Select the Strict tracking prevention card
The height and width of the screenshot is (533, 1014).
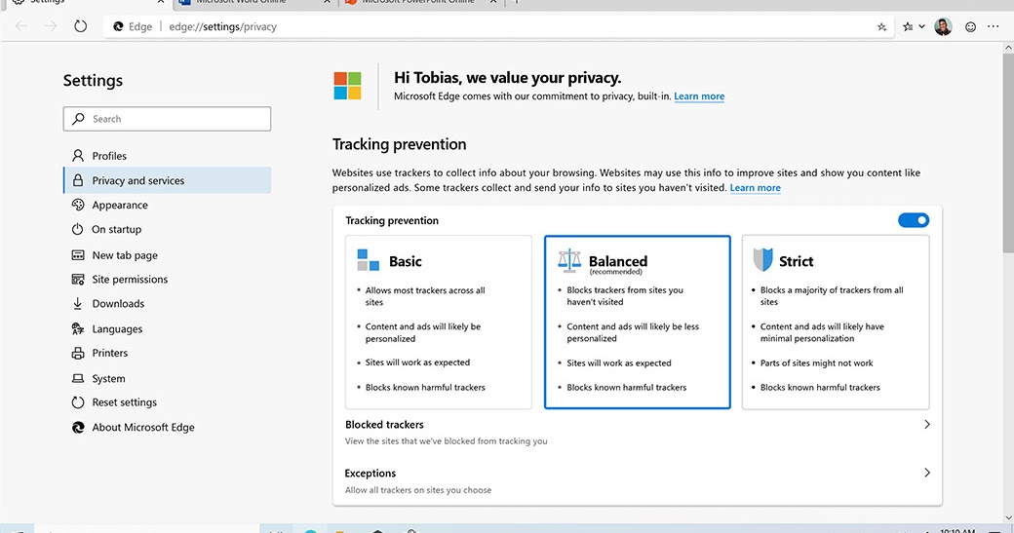point(836,323)
